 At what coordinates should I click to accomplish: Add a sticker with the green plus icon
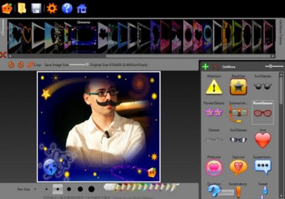click(205, 67)
